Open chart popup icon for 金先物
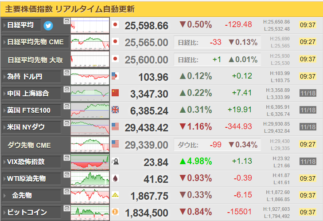The height and width of the screenshot is (221, 323). pos(66,192)
